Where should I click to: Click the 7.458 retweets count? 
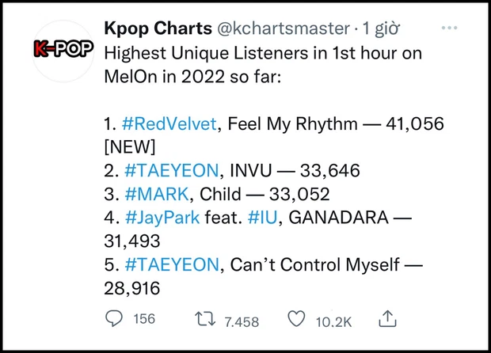point(242,322)
